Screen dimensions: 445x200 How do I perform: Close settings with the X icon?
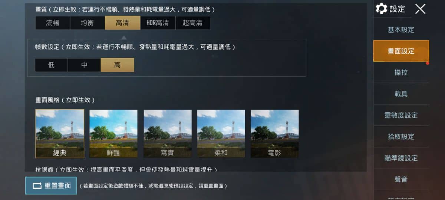click(x=420, y=9)
